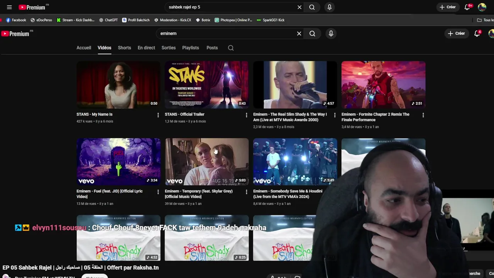Activate outer voice search microphone
494x278 pixels.
coord(329,7)
